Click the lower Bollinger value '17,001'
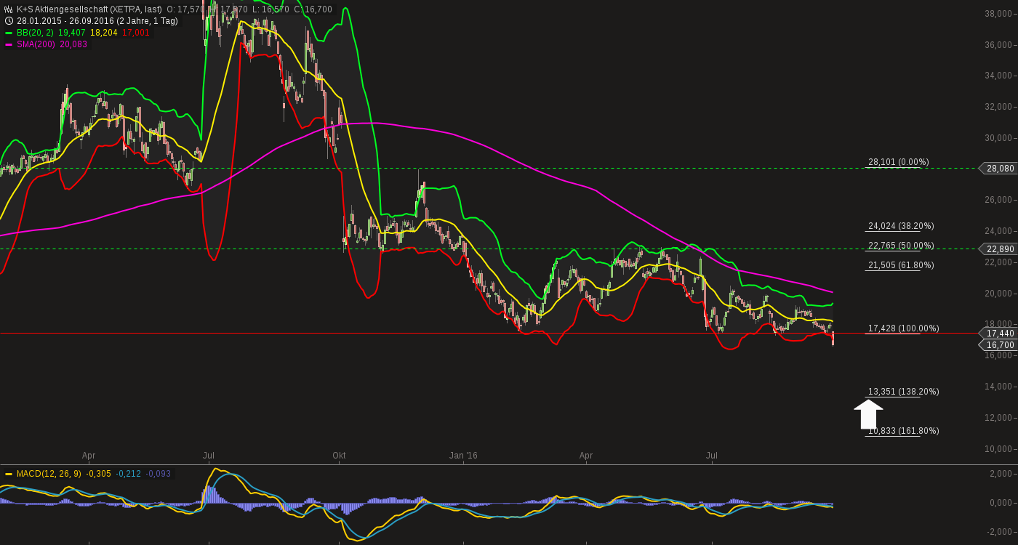The height and width of the screenshot is (545, 1018). click(x=136, y=33)
